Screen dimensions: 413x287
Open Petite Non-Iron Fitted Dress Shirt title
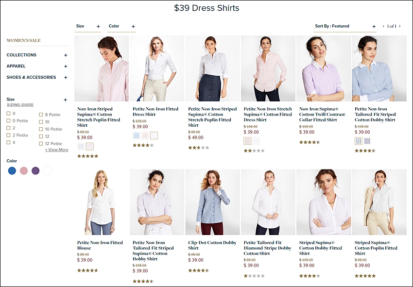tap(155, 112)
